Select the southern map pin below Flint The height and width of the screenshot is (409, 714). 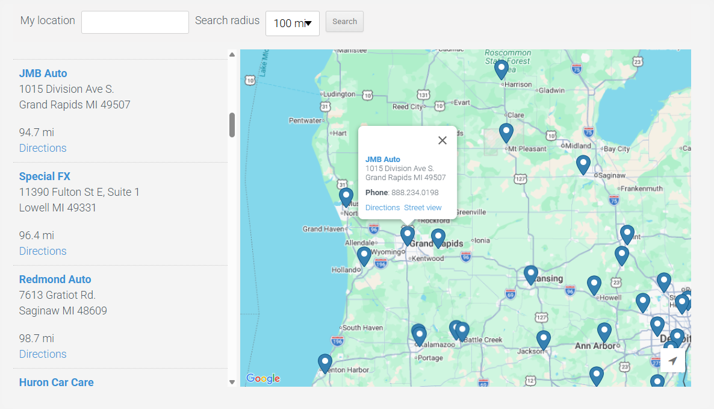(621, 255)
